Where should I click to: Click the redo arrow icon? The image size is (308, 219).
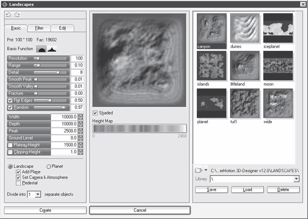click(16, 14)
